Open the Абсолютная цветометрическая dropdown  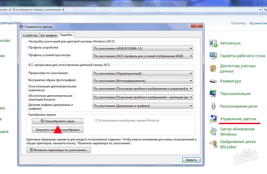[x=143, y=97]
